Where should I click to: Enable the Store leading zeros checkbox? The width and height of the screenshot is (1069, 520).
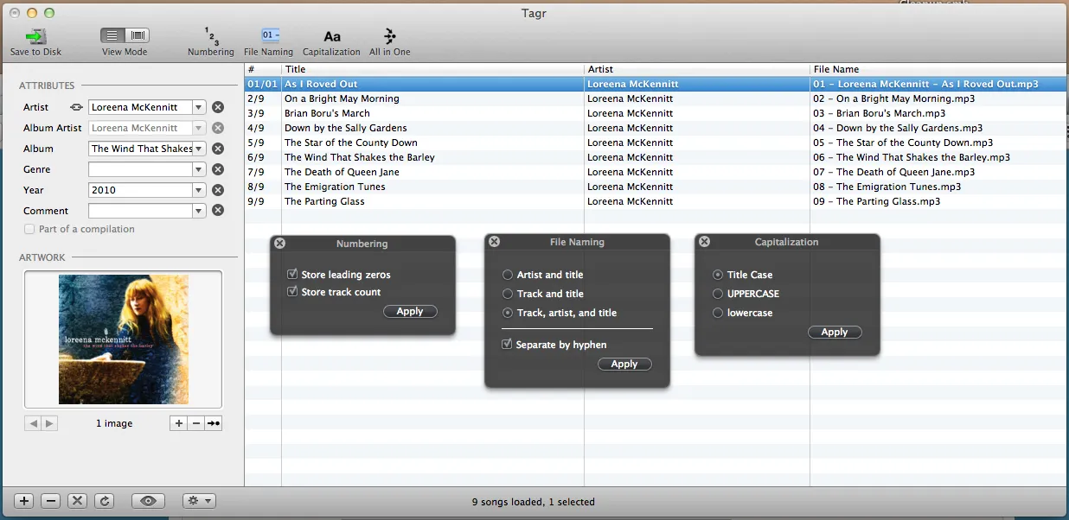(x=293, y=275)
